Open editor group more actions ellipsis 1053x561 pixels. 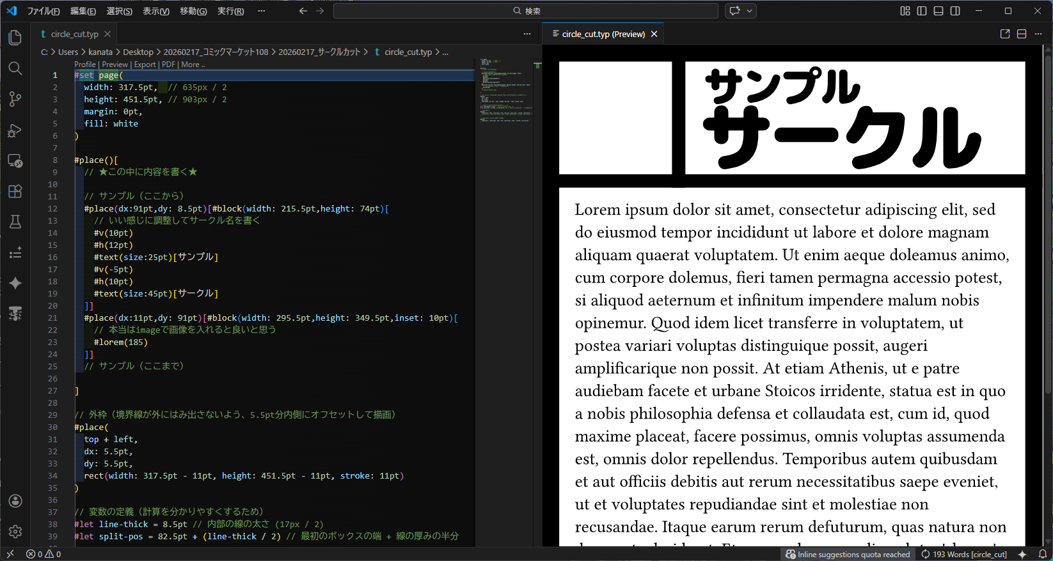pyautogui.click(x=527, y=34)
